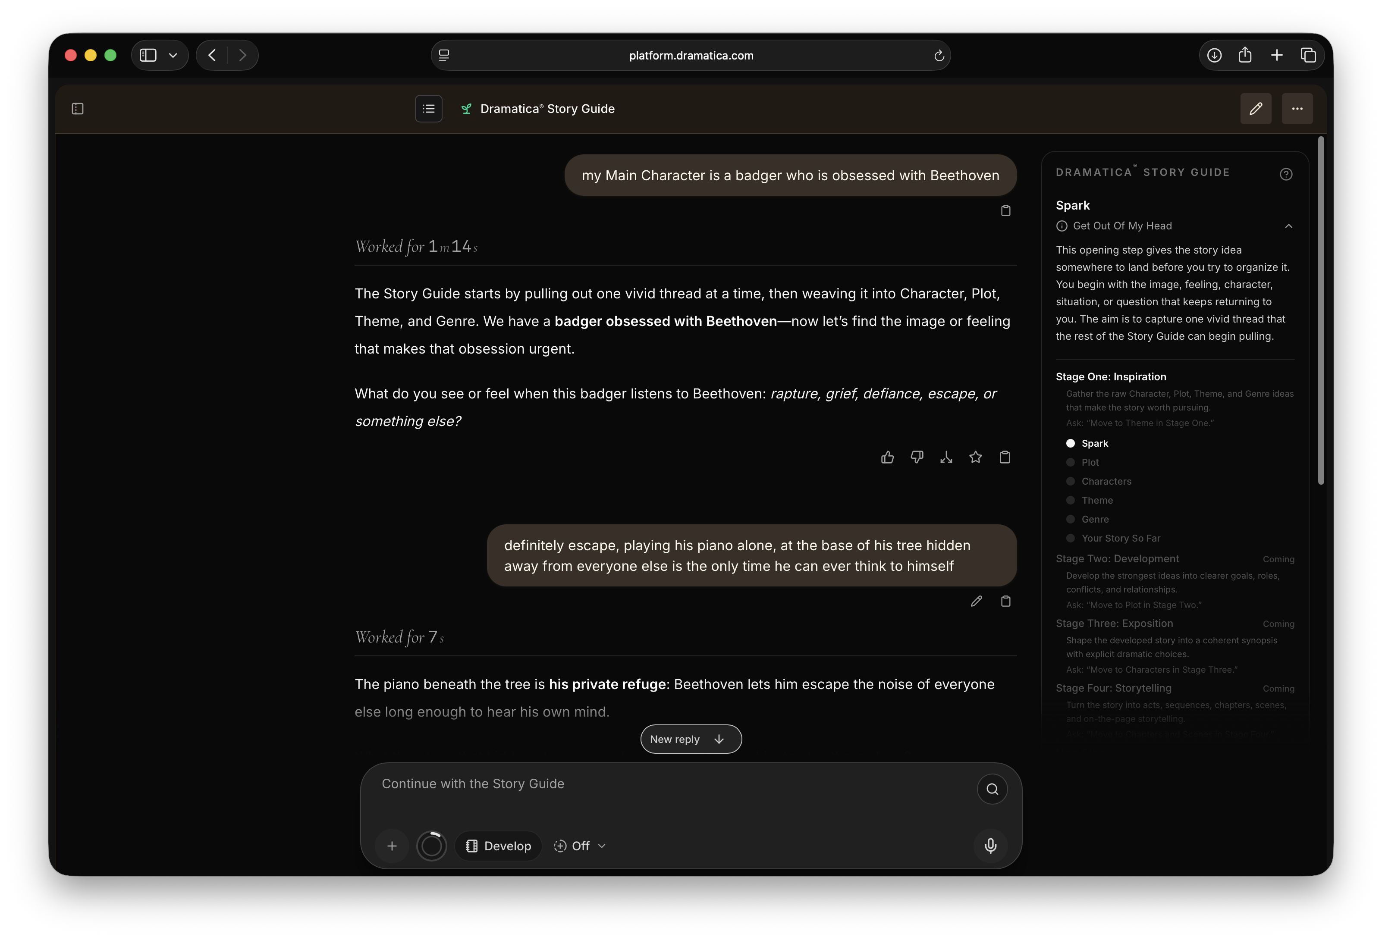
Task: Go back in Safari
Action: coord(212,55)
